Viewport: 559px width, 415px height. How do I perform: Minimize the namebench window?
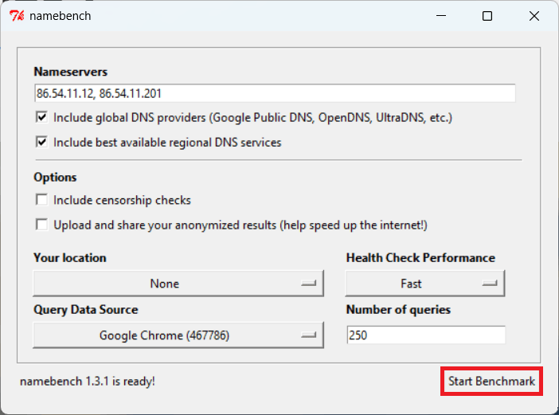(x=441, y=16)
